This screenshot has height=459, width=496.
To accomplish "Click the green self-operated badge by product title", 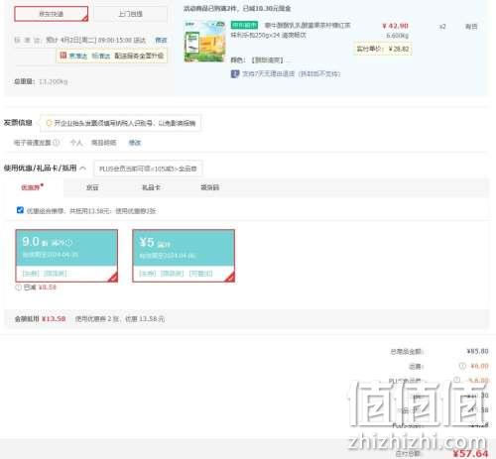I will tap(244, 25).
